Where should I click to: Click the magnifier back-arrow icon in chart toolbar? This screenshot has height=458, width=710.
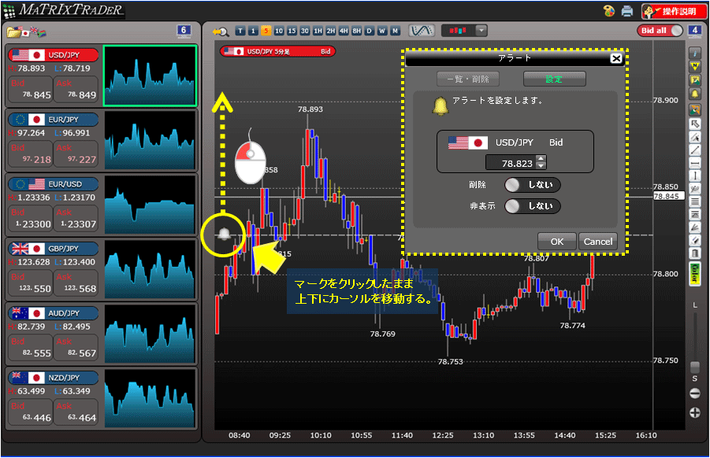pos(221,31)
